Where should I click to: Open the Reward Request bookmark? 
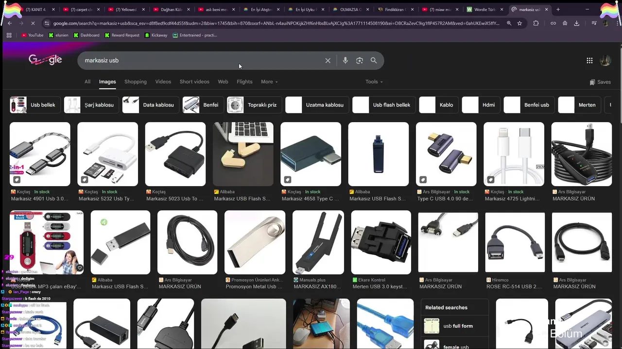coord(122,35)
